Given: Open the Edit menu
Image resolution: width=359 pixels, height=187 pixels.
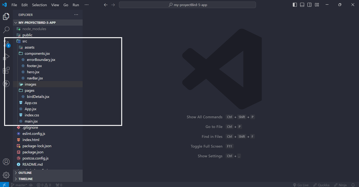Looking at the screenshot, I should 25,5.
